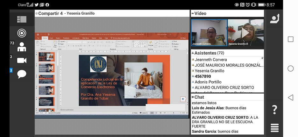Select slide 4 thumbnail in slide panel
Viewport: 298px width, 137px height.
pyautogui.click(x=46, y=90)
